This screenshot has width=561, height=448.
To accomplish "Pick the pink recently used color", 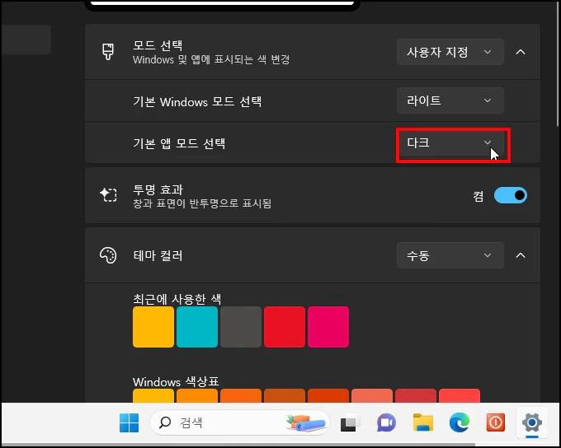I will point(328,327).
